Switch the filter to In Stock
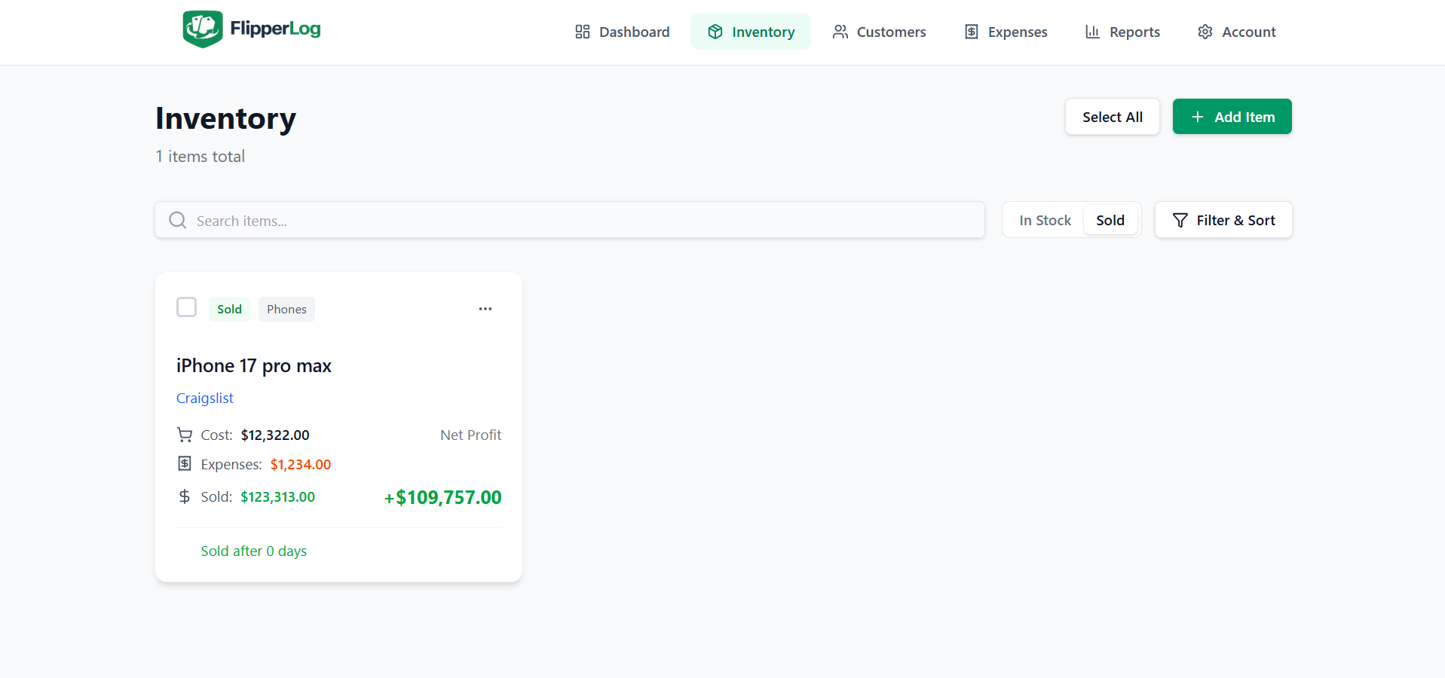 (x=1045, y=220)
